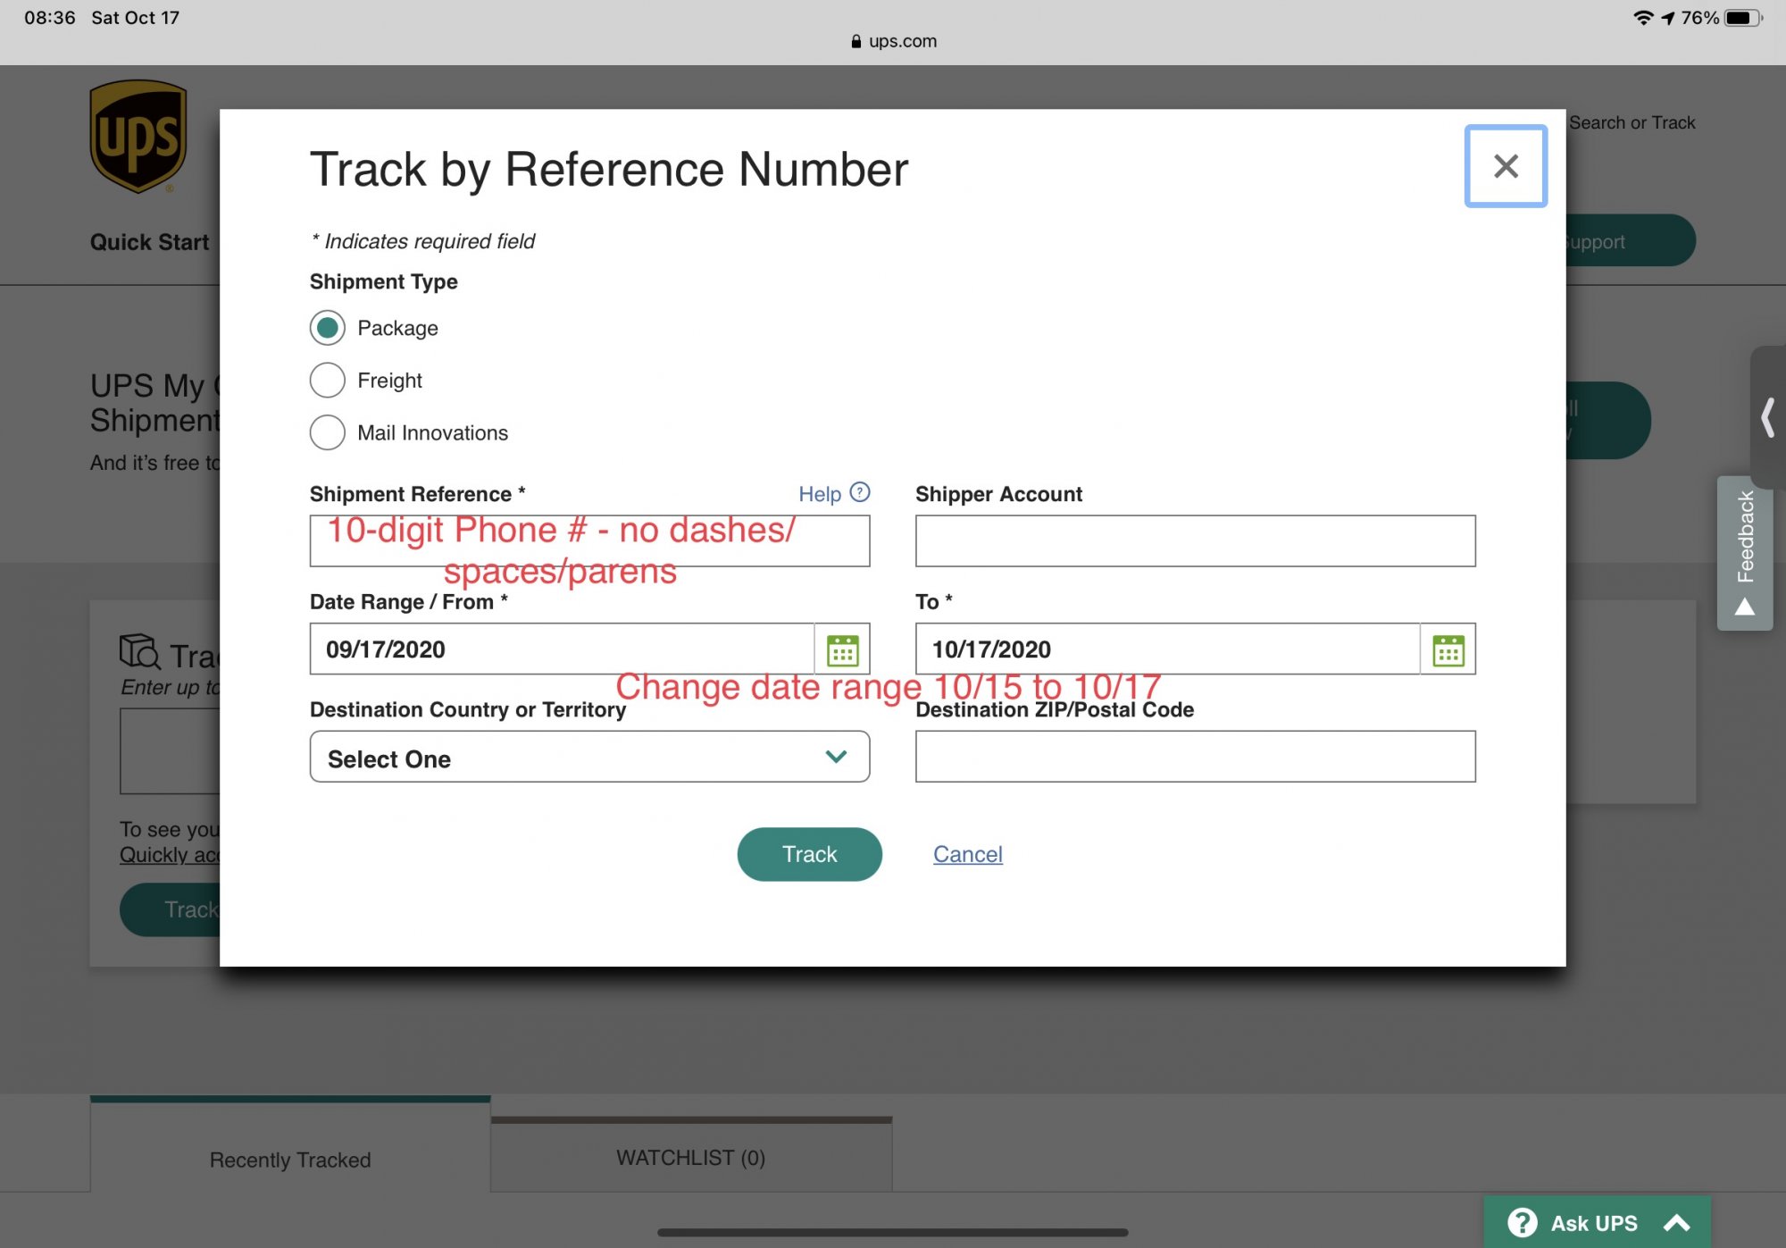Click Search or Track in the header

click(x=1632, y=122)
